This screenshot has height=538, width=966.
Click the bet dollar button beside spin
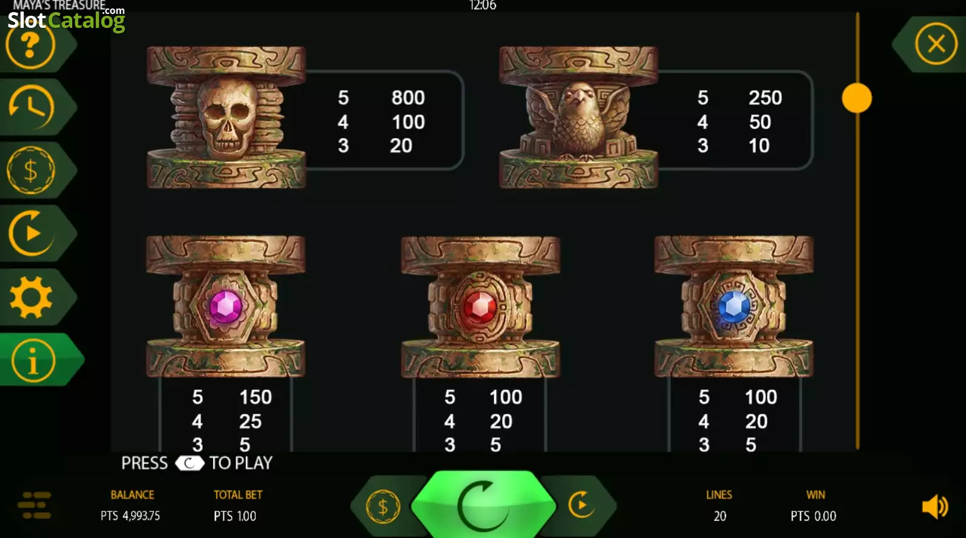[x=383, y=506]
